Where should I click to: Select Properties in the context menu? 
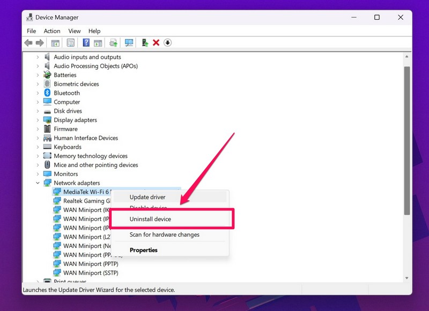click(x=143, y=250)
